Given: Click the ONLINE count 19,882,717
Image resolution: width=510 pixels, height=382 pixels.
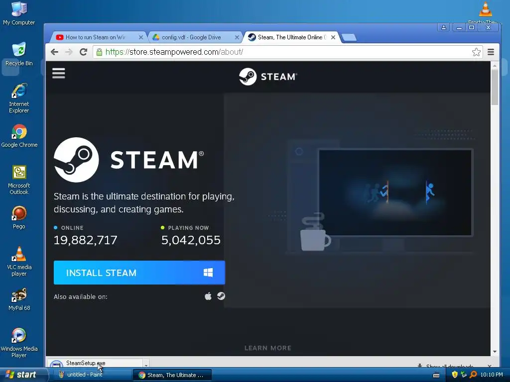Looking at the screenshot, I should point(86,240).
